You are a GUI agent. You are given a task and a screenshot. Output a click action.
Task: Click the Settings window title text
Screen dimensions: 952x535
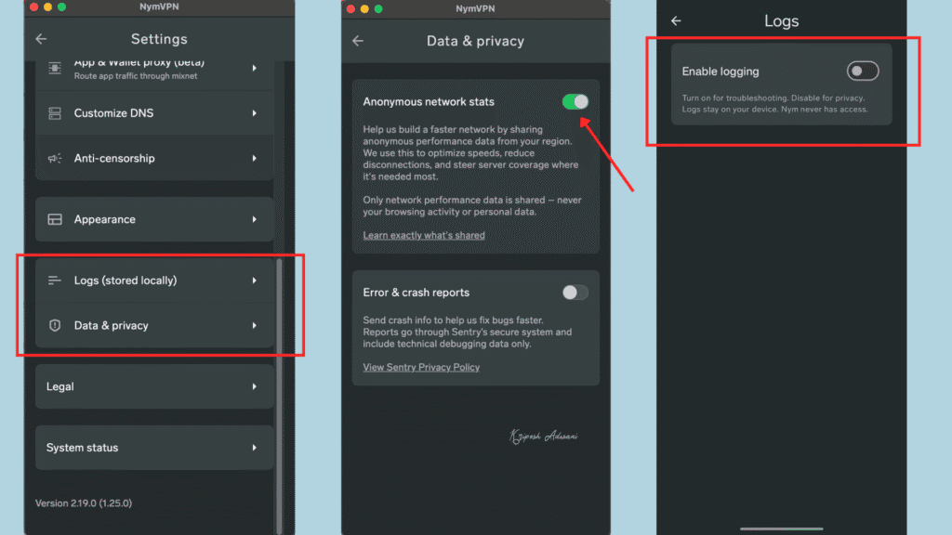(x=159, y=39)
